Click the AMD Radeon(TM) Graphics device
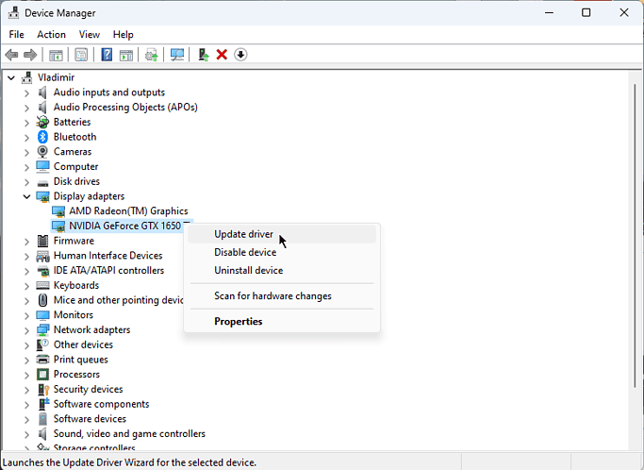This screenshot has height=470, width=644. (x=128, y=211)
